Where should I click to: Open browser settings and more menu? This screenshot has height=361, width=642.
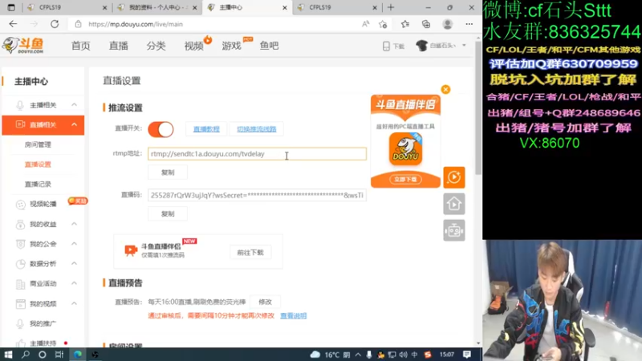[x=469, y=24]
